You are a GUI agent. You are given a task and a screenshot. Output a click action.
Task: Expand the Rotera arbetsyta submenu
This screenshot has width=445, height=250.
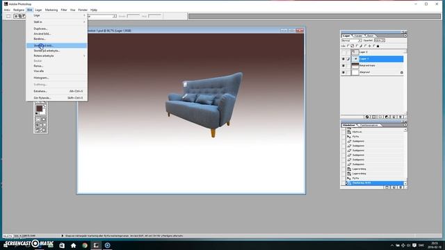(56, 56)
